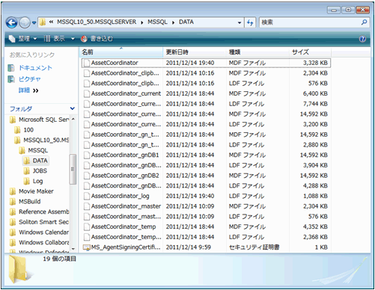Sort by 名前 column header

click(121, 52)
